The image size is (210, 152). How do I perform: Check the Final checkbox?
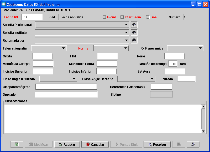point(148,17)
